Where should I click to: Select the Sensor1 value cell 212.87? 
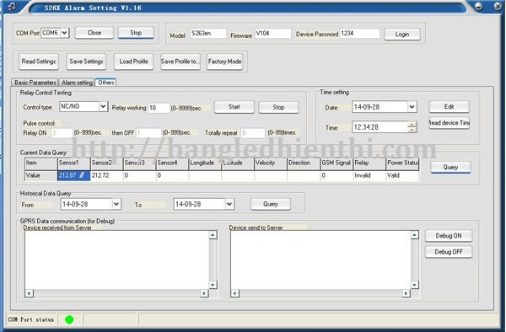(x=73, y=175)
